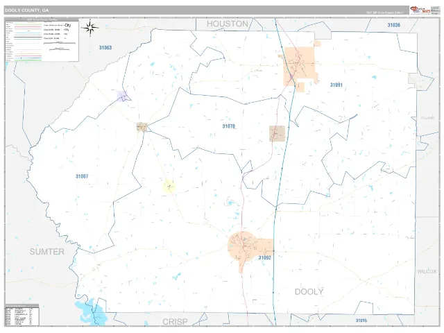
Task: Select the large DOOLY county label
Action: 309,291
